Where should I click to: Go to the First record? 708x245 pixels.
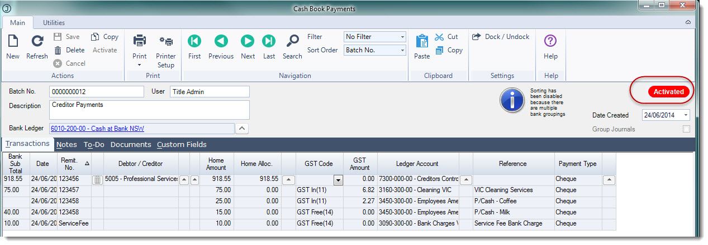pyautogui.click(x=194, y=46)
